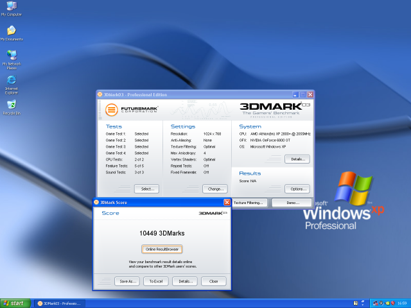Screen dimensions: 411x308
Task: Click the yellow notepad icon on taskbar
Action: click(x=355, y=304)
